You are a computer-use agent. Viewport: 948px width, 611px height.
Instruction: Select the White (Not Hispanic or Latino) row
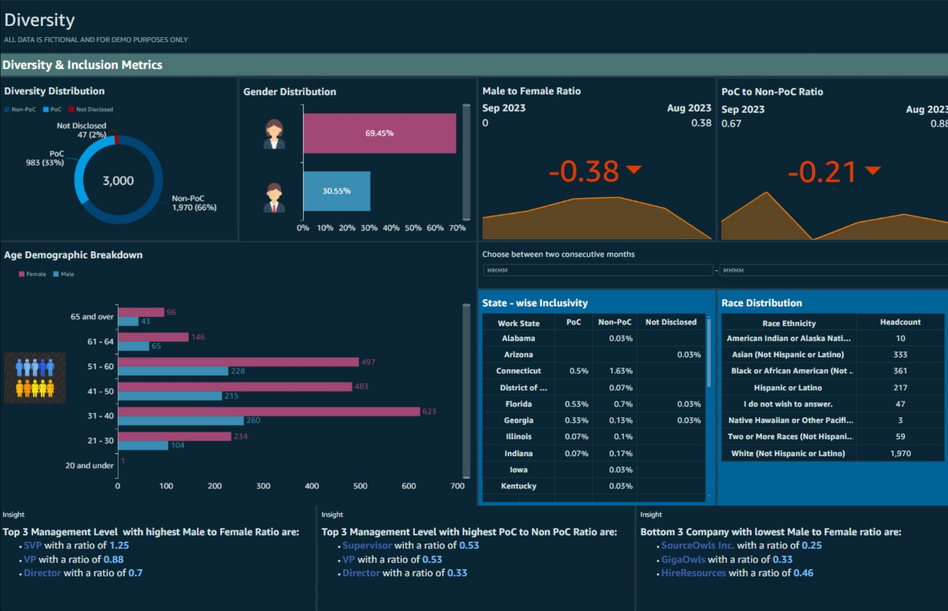(x=833, y=453)
